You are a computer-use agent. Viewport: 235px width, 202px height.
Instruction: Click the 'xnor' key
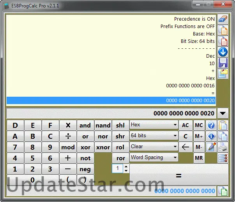[103, 147]
